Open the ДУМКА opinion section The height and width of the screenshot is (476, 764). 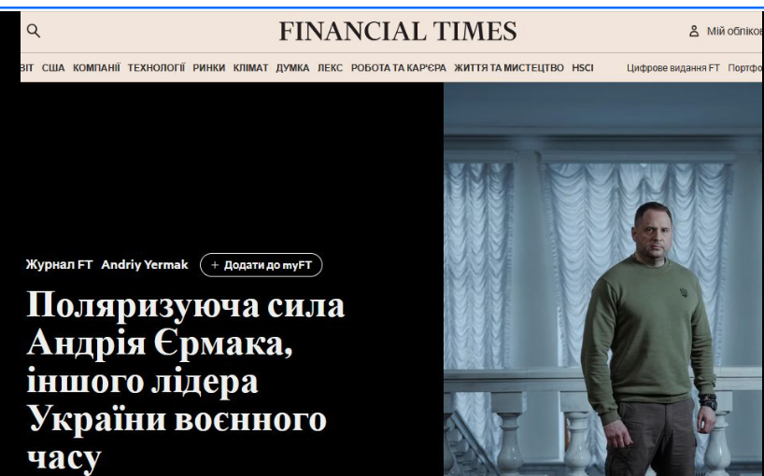click(x=292, y=67)
